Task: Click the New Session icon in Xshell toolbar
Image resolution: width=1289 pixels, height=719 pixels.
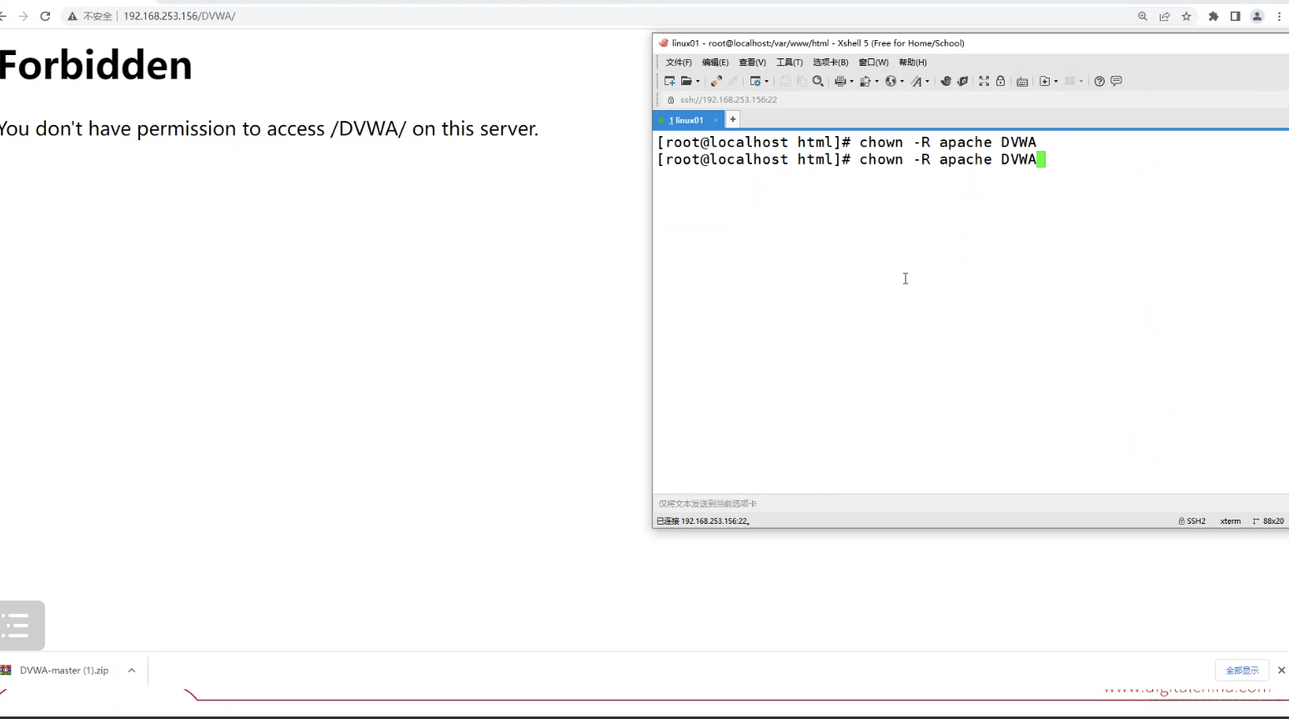Action: (670, 81)
